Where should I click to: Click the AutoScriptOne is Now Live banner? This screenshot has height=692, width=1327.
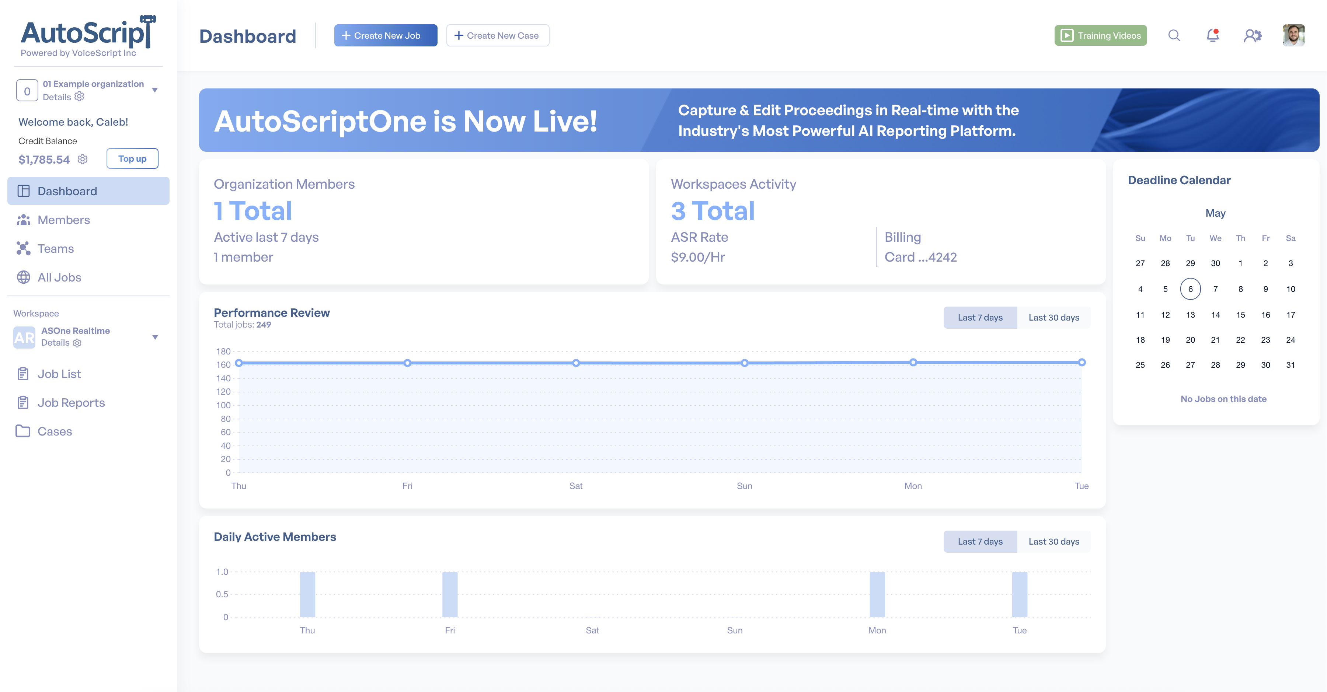[759, 120]
